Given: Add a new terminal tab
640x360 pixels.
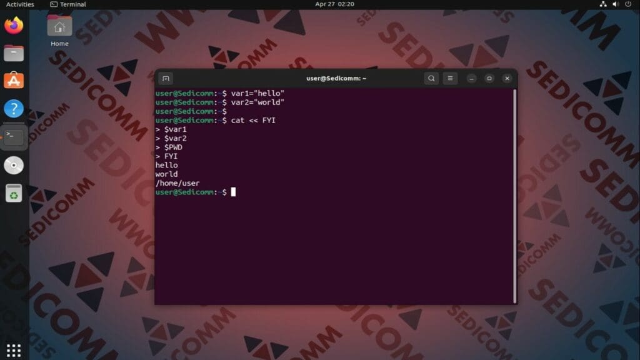Looking at the screenshot, I should pyautogui.click(x=166, y=78).
